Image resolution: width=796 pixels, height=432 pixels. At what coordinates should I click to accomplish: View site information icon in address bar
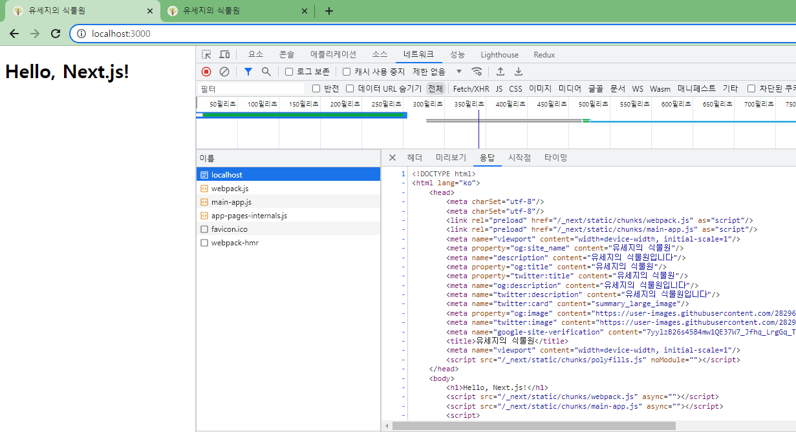(x=81, y=34)
